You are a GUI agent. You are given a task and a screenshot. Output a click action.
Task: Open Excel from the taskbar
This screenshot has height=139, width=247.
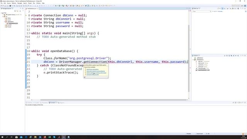pos(49,137)
